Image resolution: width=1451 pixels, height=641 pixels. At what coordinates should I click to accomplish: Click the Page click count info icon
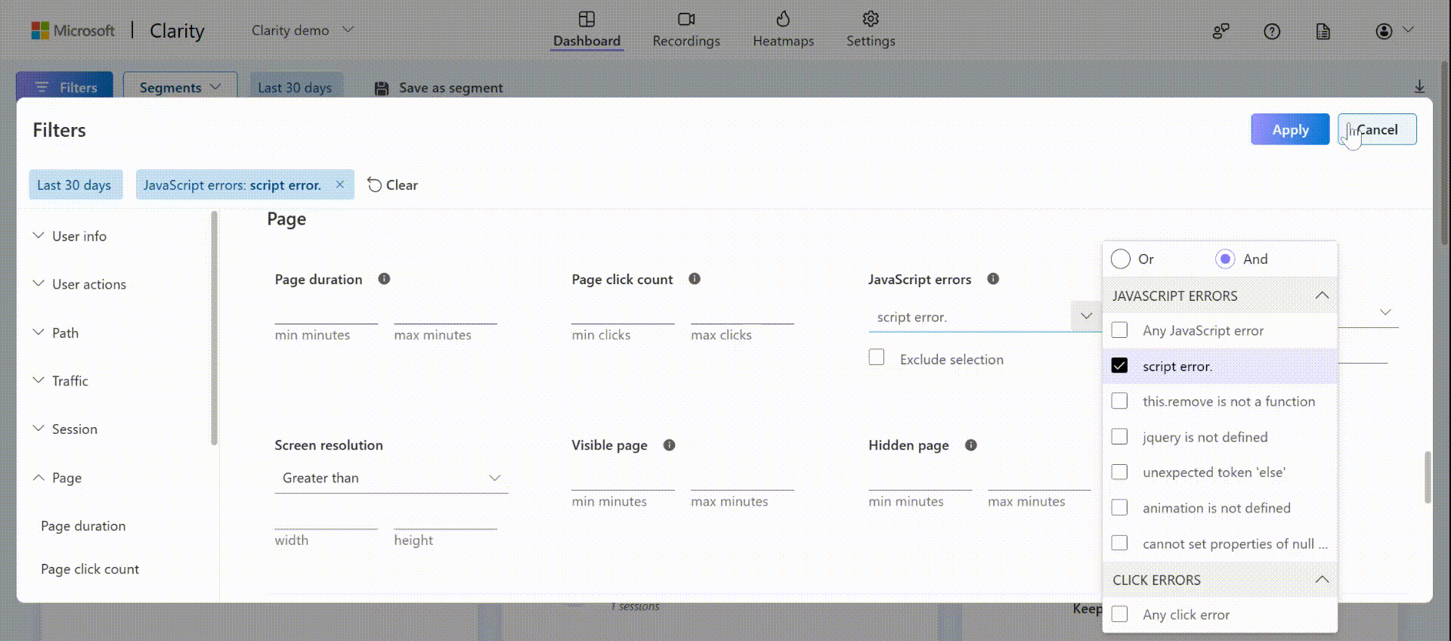695,279
